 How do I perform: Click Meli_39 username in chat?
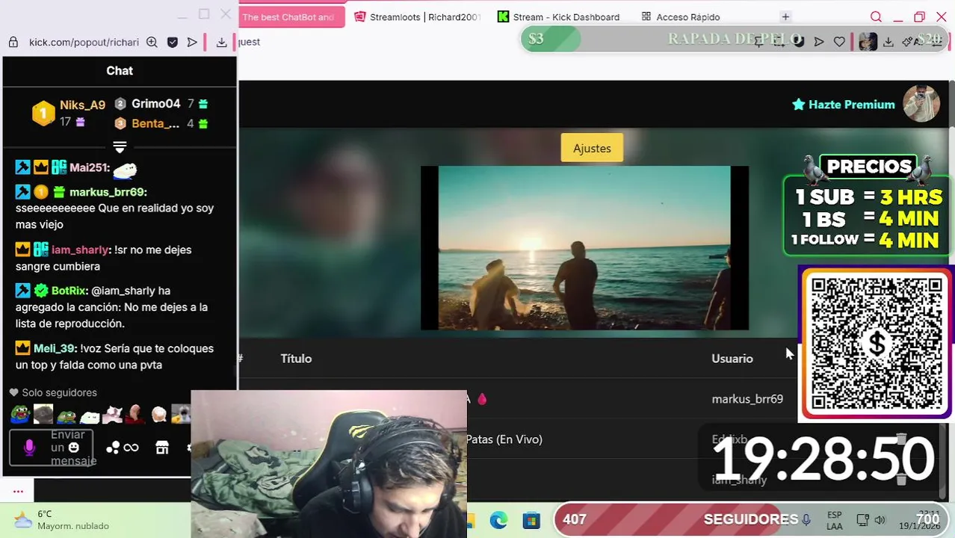click(54, 348)
